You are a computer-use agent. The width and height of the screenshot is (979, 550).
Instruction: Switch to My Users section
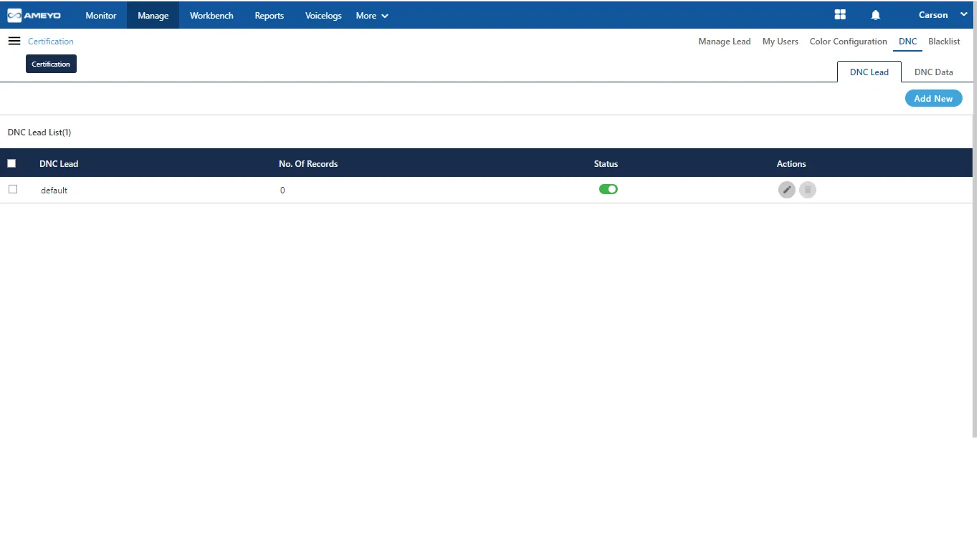pos(780,42)
